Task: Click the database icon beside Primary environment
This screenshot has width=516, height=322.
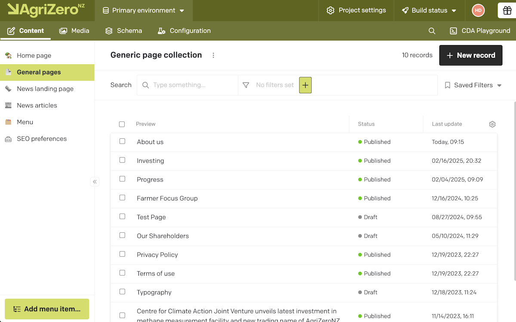Action: click(x=106, y=10)
